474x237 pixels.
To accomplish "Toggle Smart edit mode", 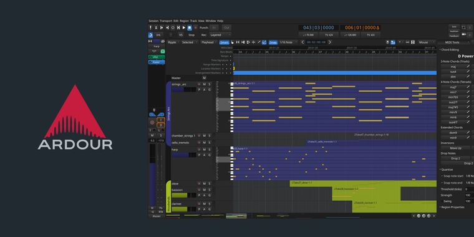I will point(225,42).
